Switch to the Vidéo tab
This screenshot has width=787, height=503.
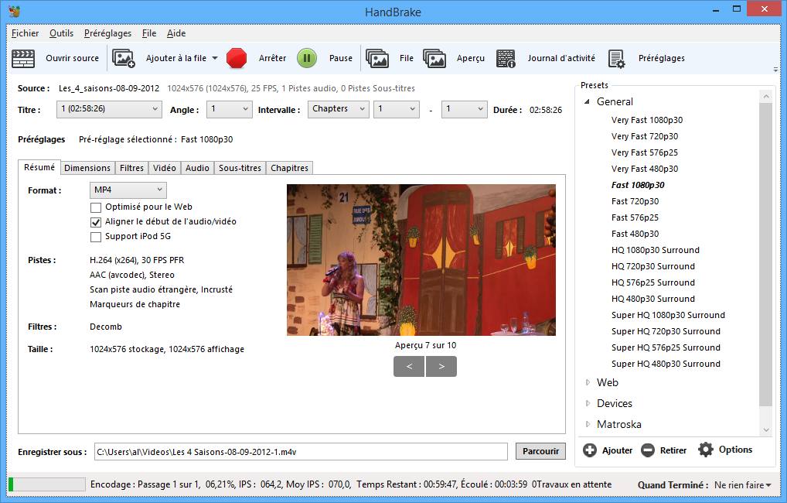[x=165, y=168]
